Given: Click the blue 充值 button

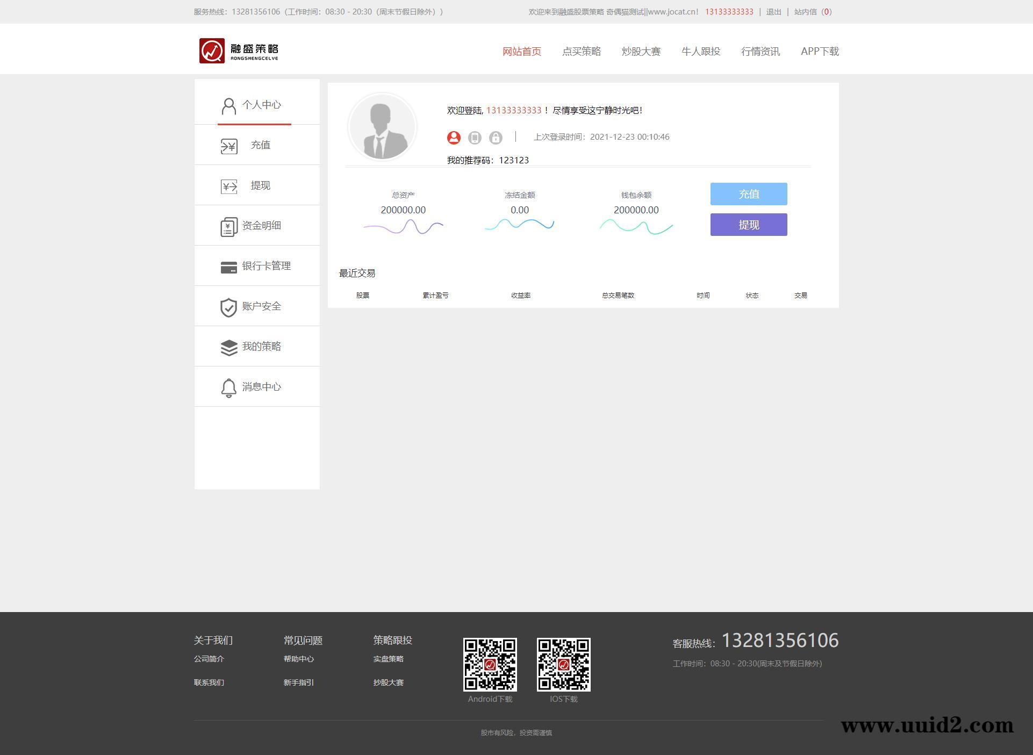Looking at the screenshot, I should tap(748, 194).
